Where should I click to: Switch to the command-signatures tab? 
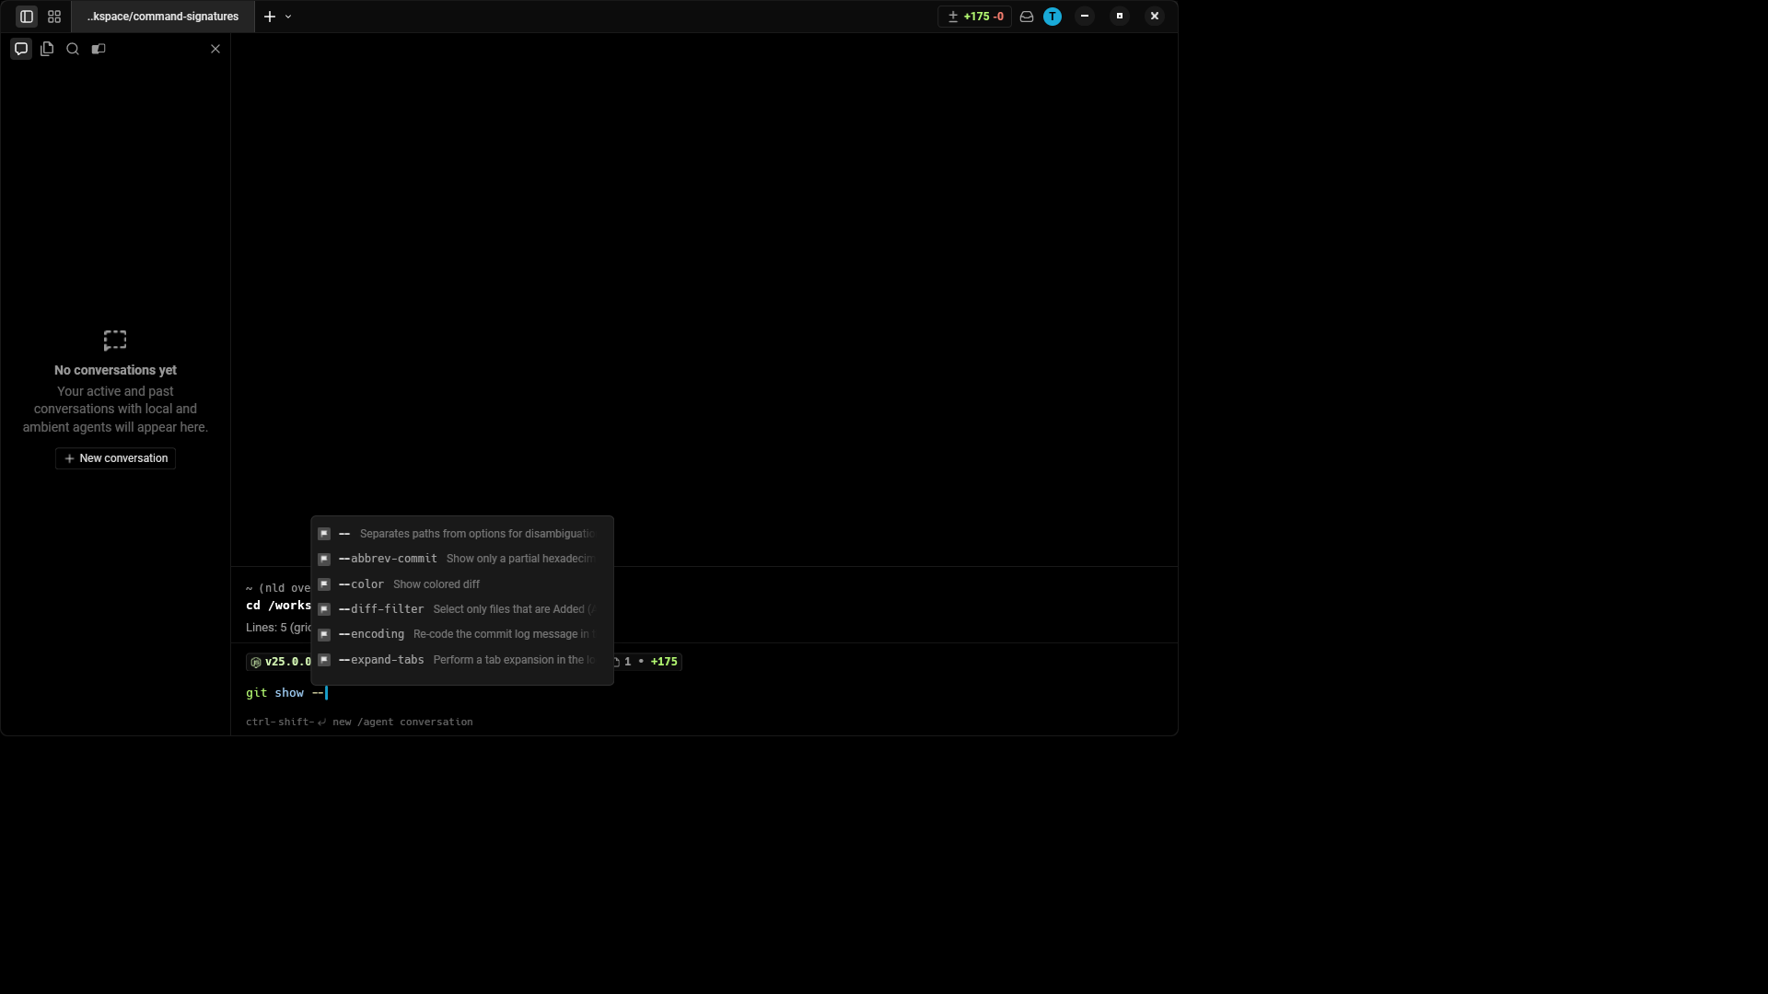coord(163,17)
